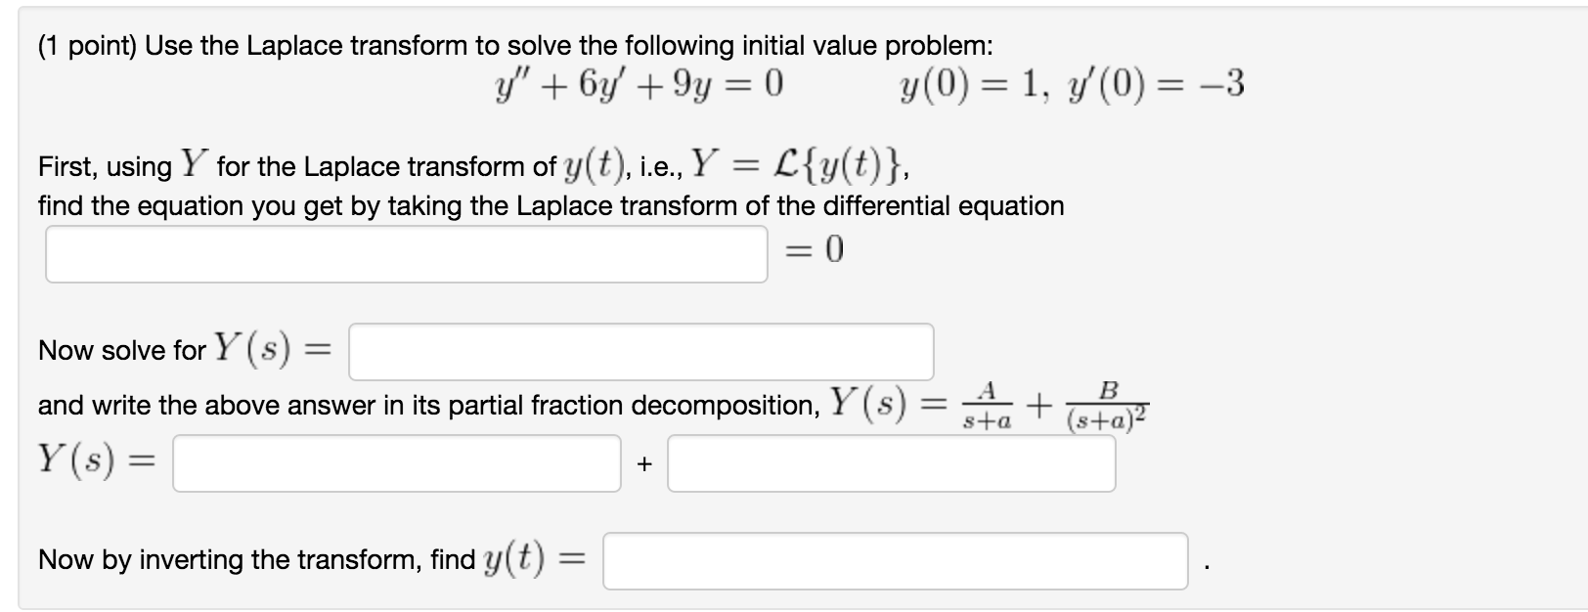Click the differential equation y'' + 6y' + 9y = 0
The height and width of the screenshot is (612, 1588).
tap(640, 86)
